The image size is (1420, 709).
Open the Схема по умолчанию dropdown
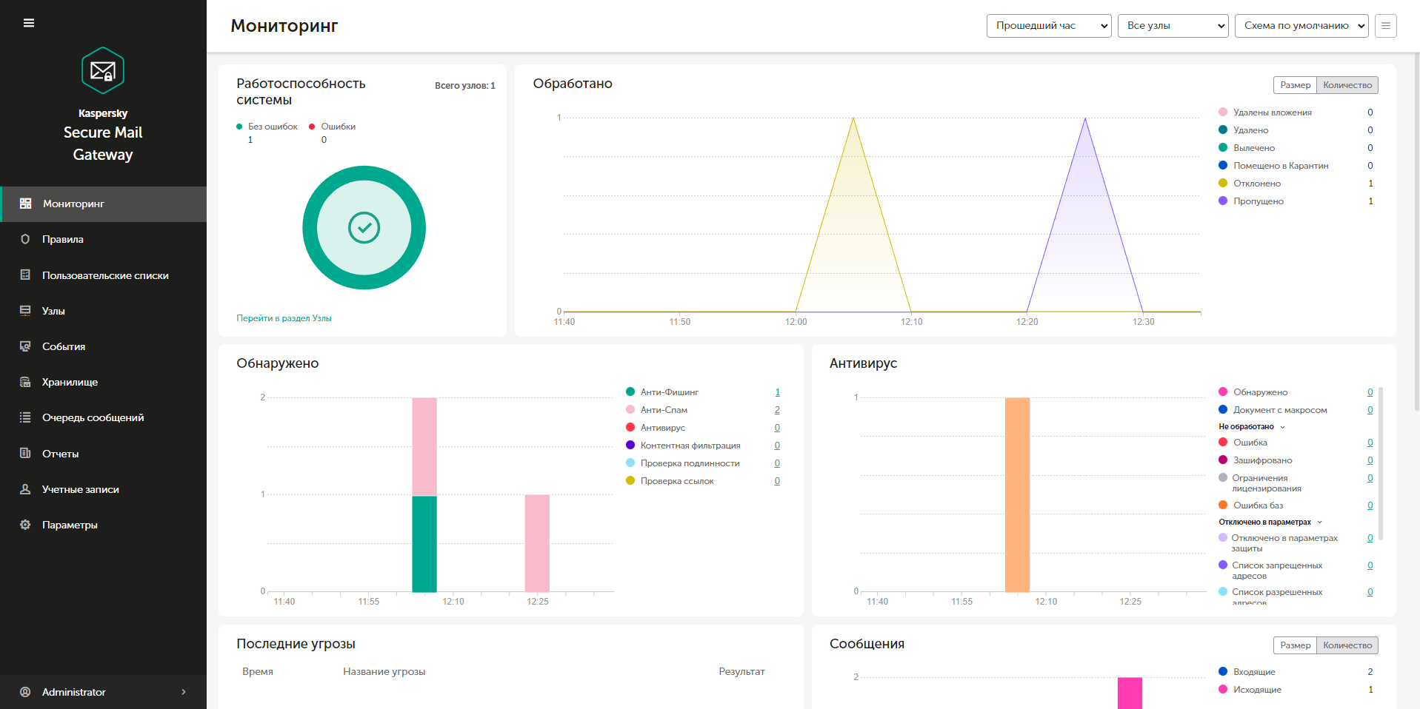tap(1301, 26)
